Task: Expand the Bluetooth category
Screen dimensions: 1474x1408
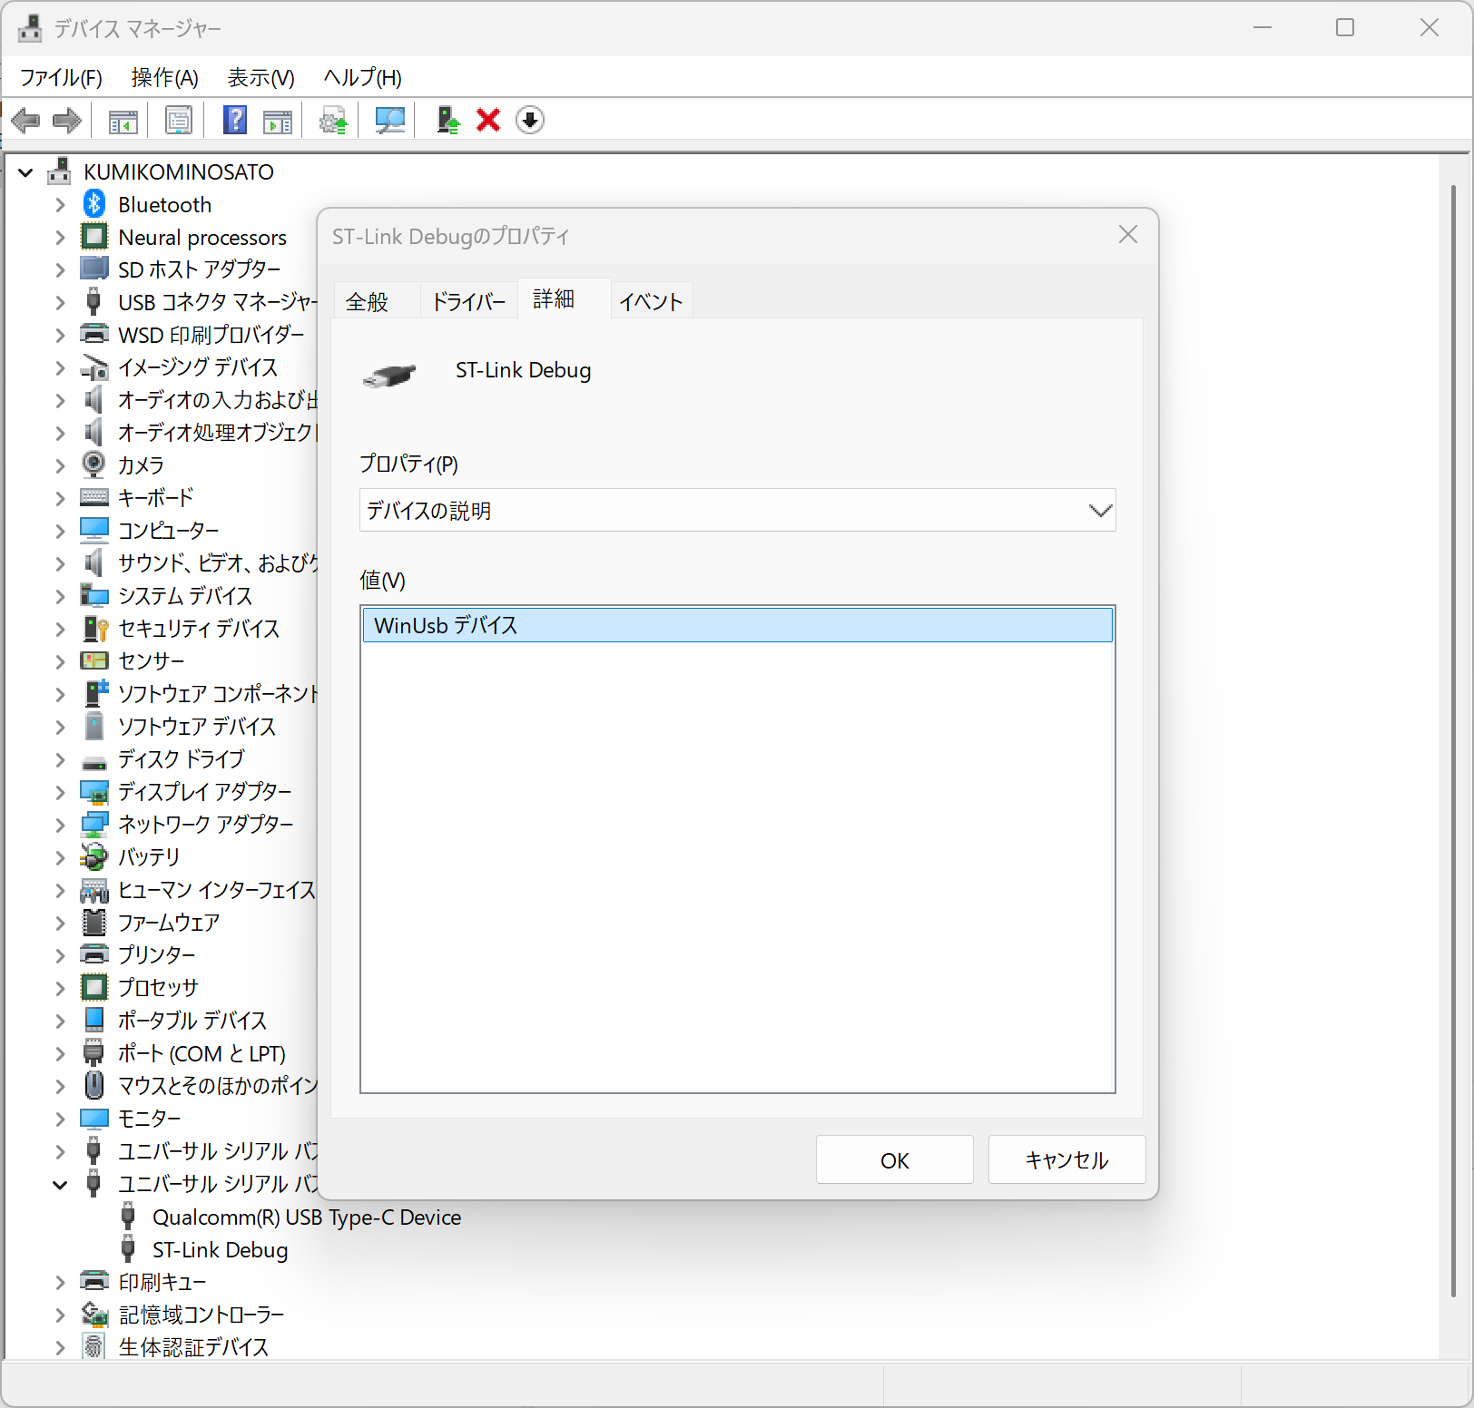Action: pos(59,204)
